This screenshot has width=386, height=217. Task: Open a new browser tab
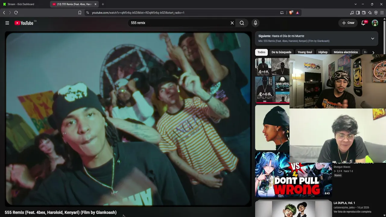click(x=103, y=4)
